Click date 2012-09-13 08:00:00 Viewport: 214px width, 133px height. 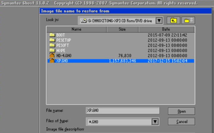point(168,45)
